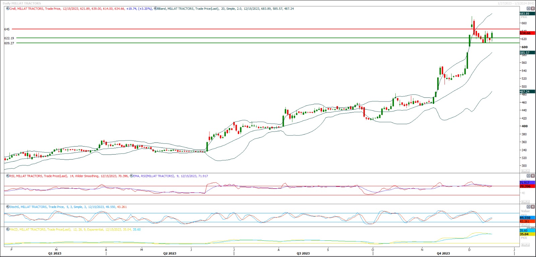Click the clock icon beside MACD label
The width and height of the screenshot is (536, 257).
[8, 230]
